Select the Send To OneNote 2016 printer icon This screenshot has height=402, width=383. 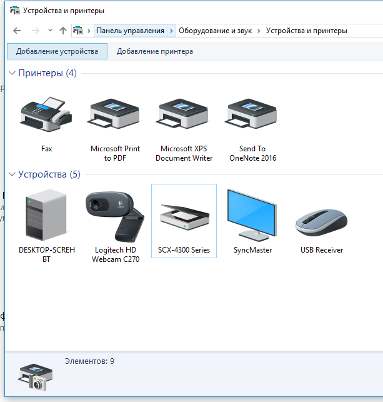[x=252, y=114]
